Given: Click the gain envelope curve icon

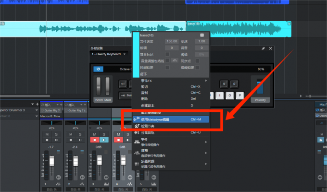Looking at the screenshot, I should coord(175,60).
